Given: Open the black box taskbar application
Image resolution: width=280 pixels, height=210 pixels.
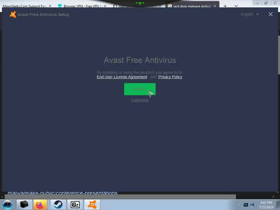Looking at the screenshot, I should point(24,205).
